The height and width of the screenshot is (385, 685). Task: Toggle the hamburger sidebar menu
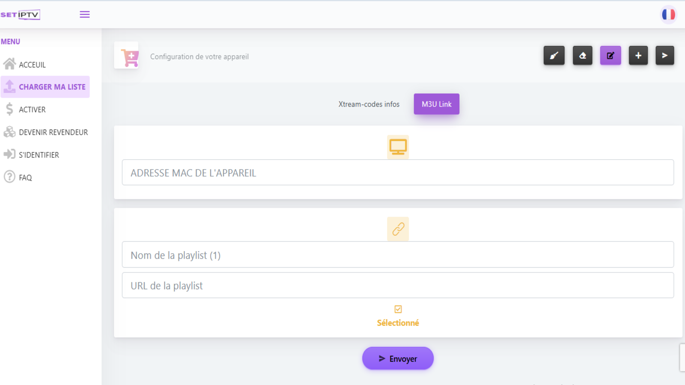(x=85, y=15)
